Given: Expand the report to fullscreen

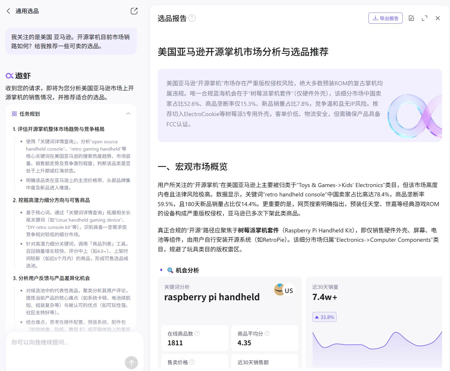Looking at the screenshot, I should pyautogui.click(x=425, y=18).
